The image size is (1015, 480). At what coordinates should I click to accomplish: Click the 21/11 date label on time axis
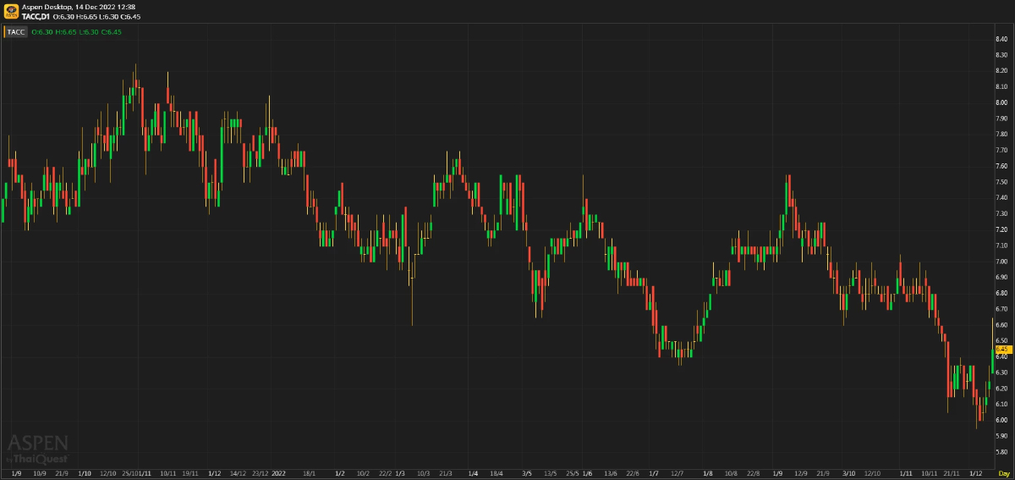tap(951, 473)
